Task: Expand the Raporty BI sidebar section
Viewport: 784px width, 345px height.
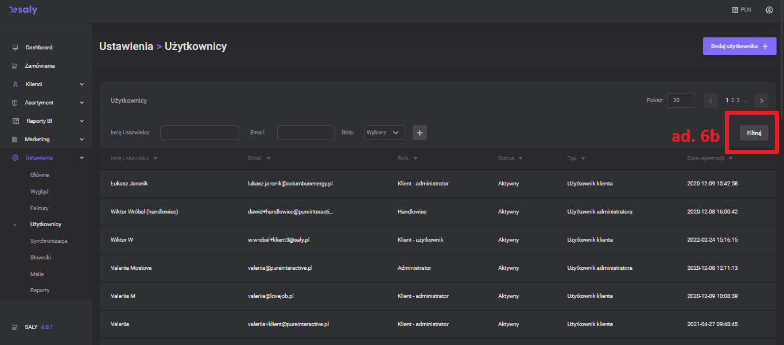Action: pos(81,121)
